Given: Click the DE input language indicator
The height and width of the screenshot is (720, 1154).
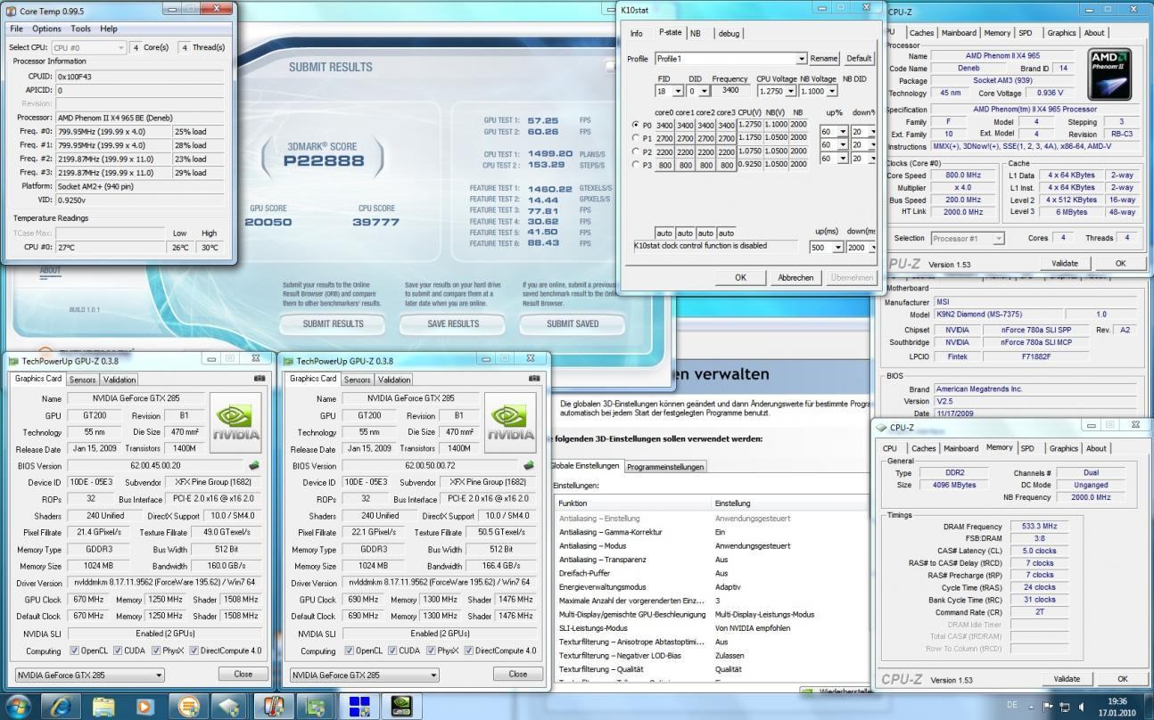Looking at the screenshot, I should (x=1011, y=705).
